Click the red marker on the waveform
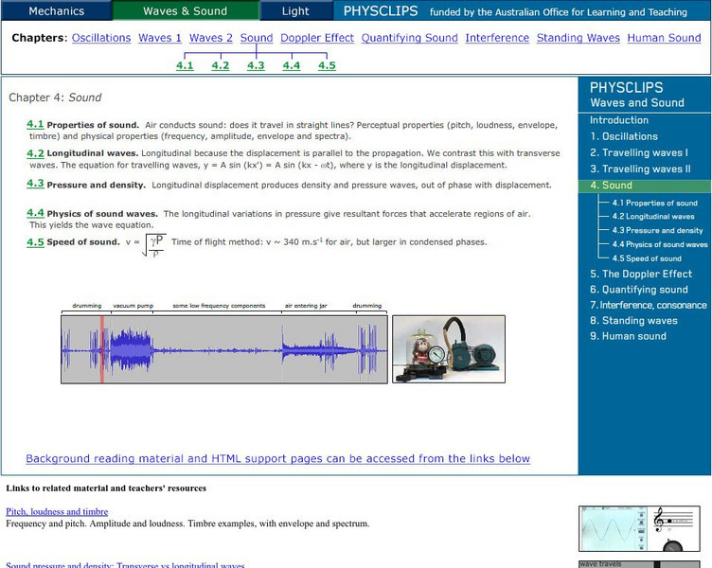 click(101, 347)
